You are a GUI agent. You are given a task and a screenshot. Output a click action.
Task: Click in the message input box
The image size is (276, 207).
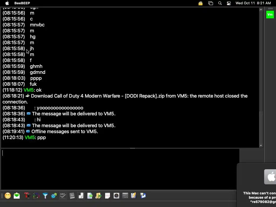pyautogui.click(x=120, y=169)
